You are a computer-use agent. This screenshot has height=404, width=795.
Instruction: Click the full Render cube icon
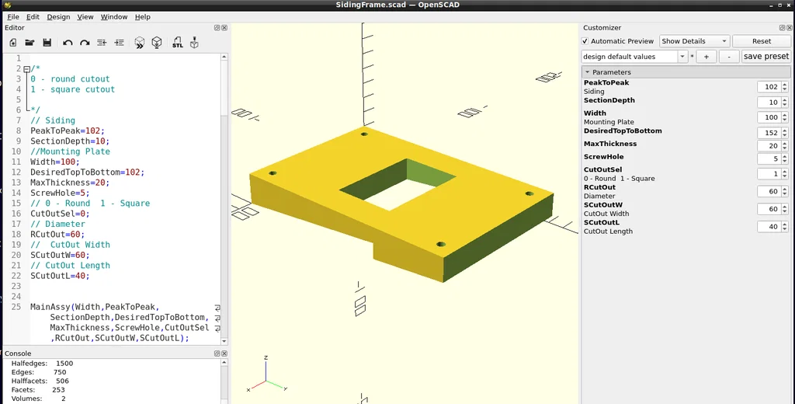[x=157, y=44]
